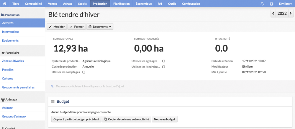This screenshot has height=129, width=295.
Task: Click the Nouveau budget button
Action: (x=165, y=119)
